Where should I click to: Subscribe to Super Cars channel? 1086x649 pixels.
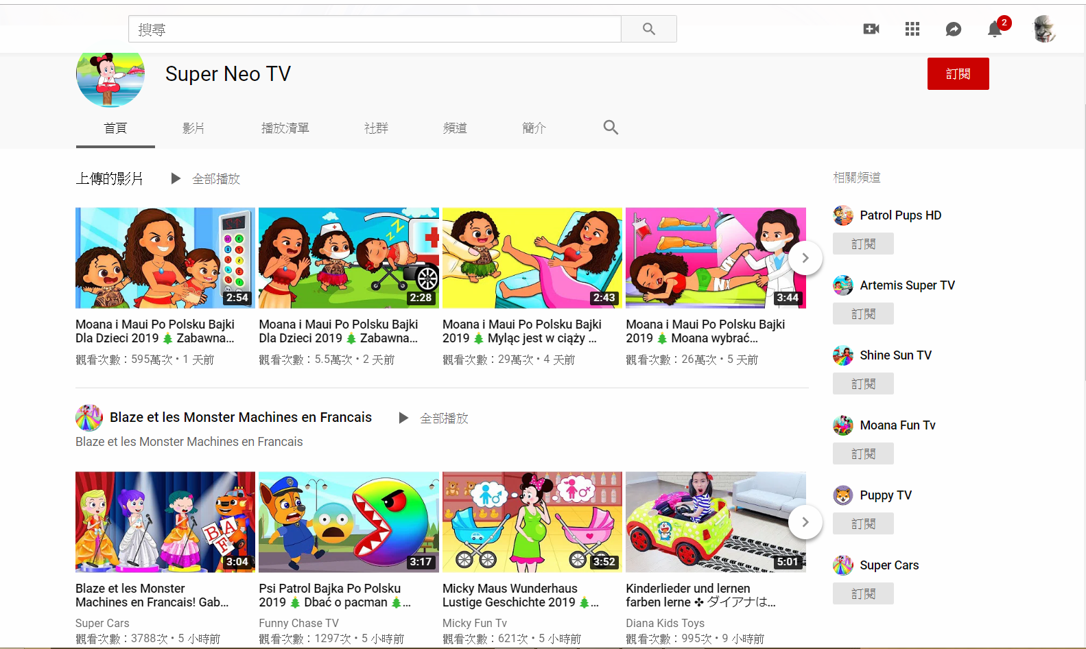coord(863,593)
